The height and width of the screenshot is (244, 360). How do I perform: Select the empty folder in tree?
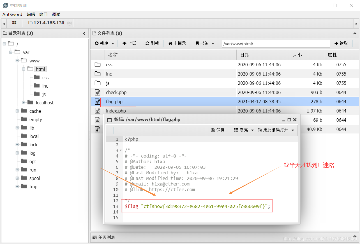click(x=36, y=119)
